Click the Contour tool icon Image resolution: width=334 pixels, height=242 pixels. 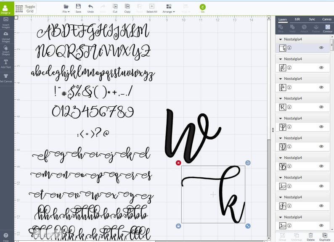328,28
